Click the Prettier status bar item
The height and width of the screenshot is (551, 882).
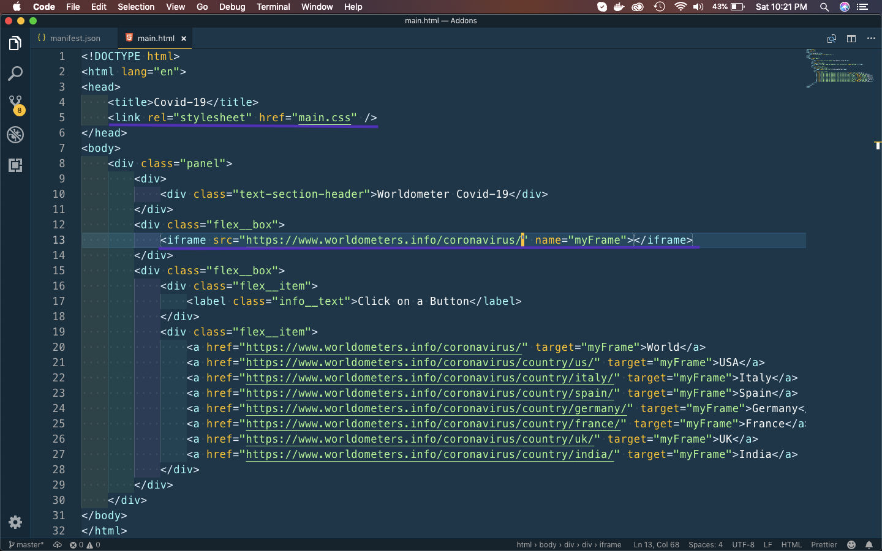click(x=824, y=545)
